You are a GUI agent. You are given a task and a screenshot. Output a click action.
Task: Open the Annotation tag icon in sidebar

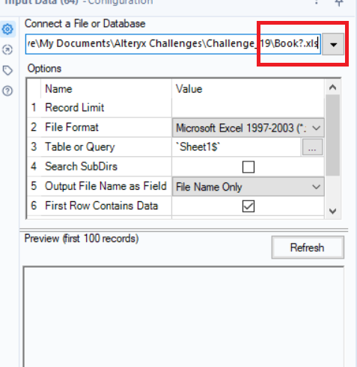pos(7,70)
